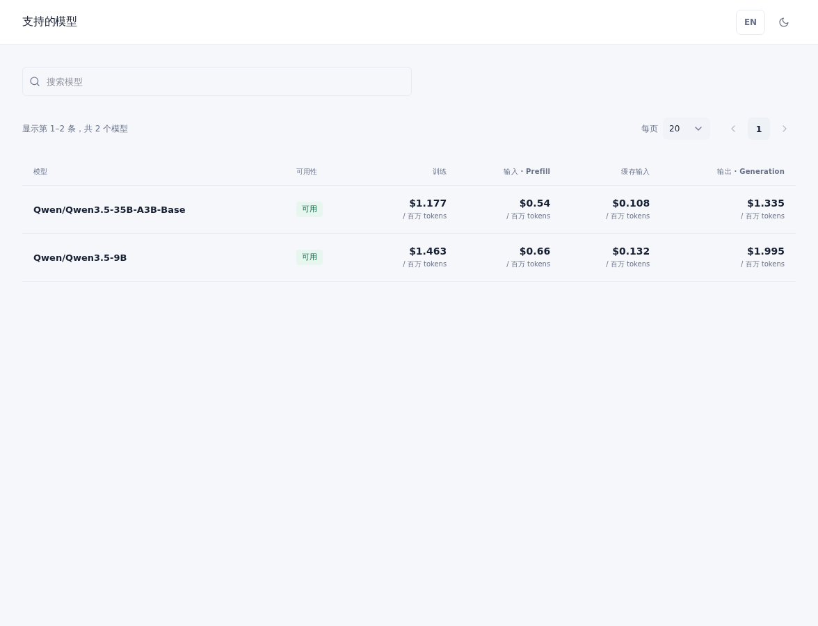Open Qwen/Qwen3.5-35B-A3B-Base model row
This screenshot has height=626, width=818.
click(x=409, y=209)
